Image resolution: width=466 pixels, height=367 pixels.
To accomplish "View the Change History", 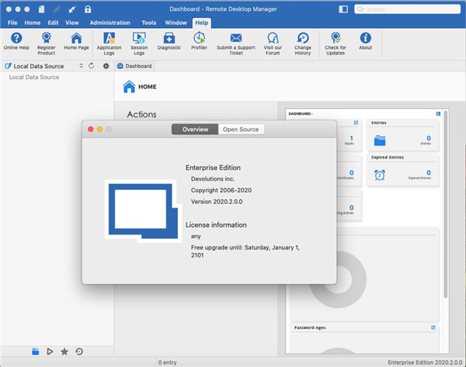I will click(x=303, y=44).
